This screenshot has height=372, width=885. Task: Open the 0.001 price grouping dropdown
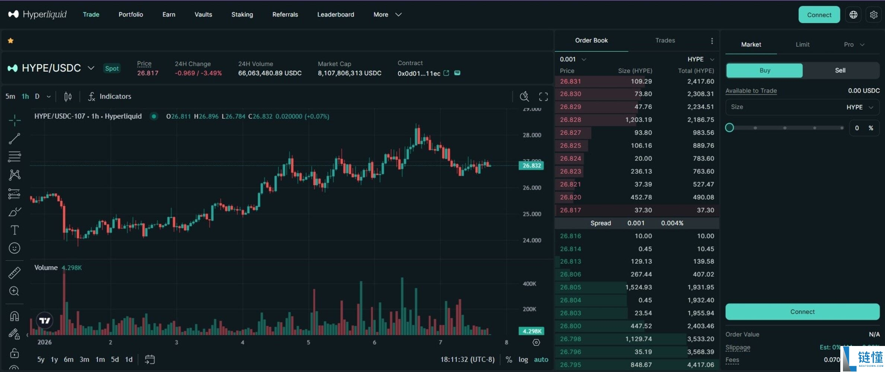[x=573, y=59]
